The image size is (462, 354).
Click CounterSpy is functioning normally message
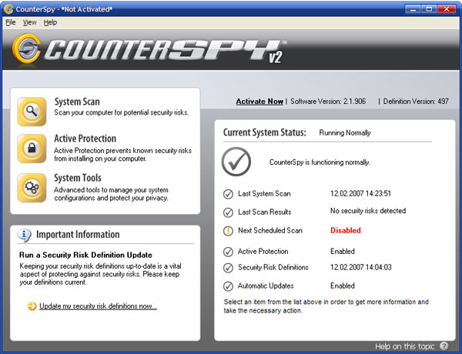(x=320, y=162)
